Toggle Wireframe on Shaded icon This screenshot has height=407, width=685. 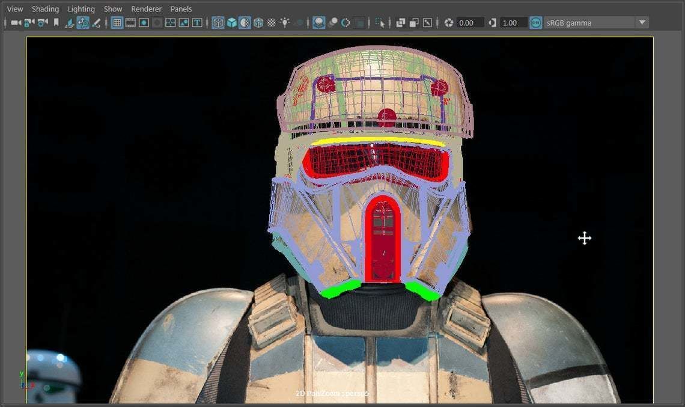(x=258, y=23)
